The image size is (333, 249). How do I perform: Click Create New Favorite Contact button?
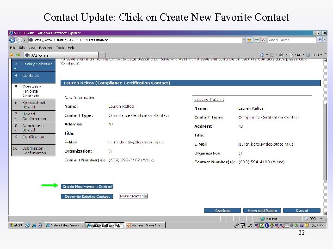point(87,186)
